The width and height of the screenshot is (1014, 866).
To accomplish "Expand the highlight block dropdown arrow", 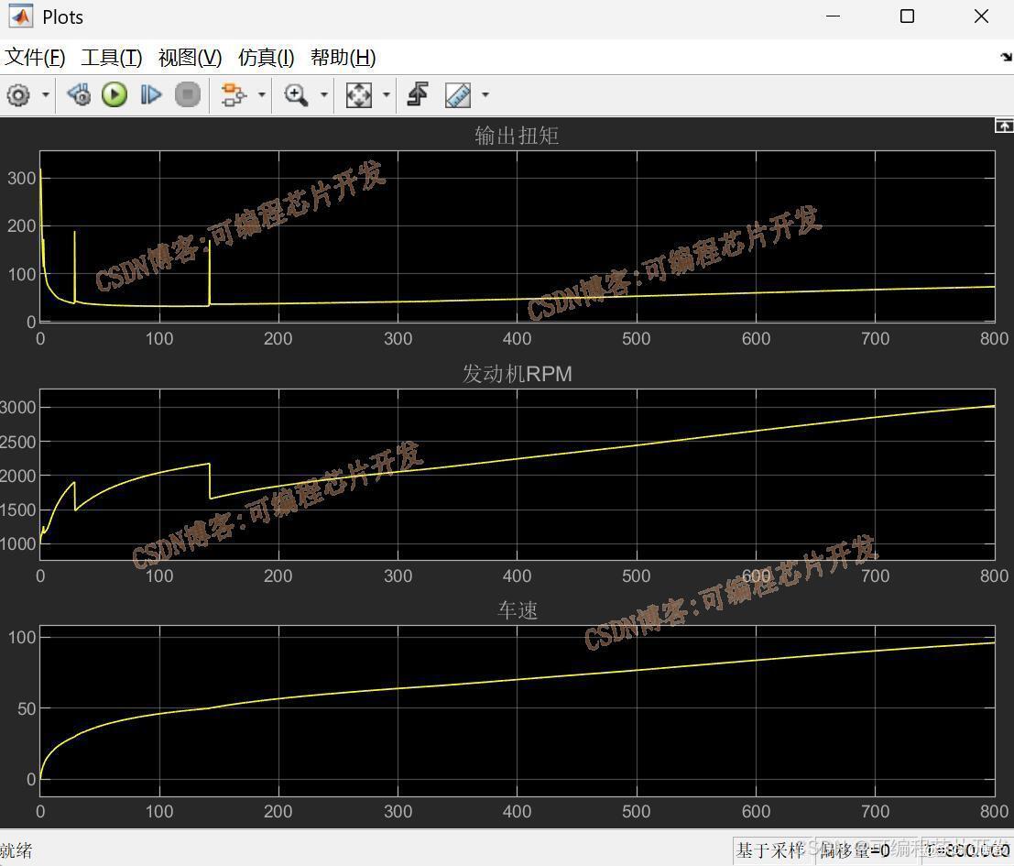I will coord(261,95).
